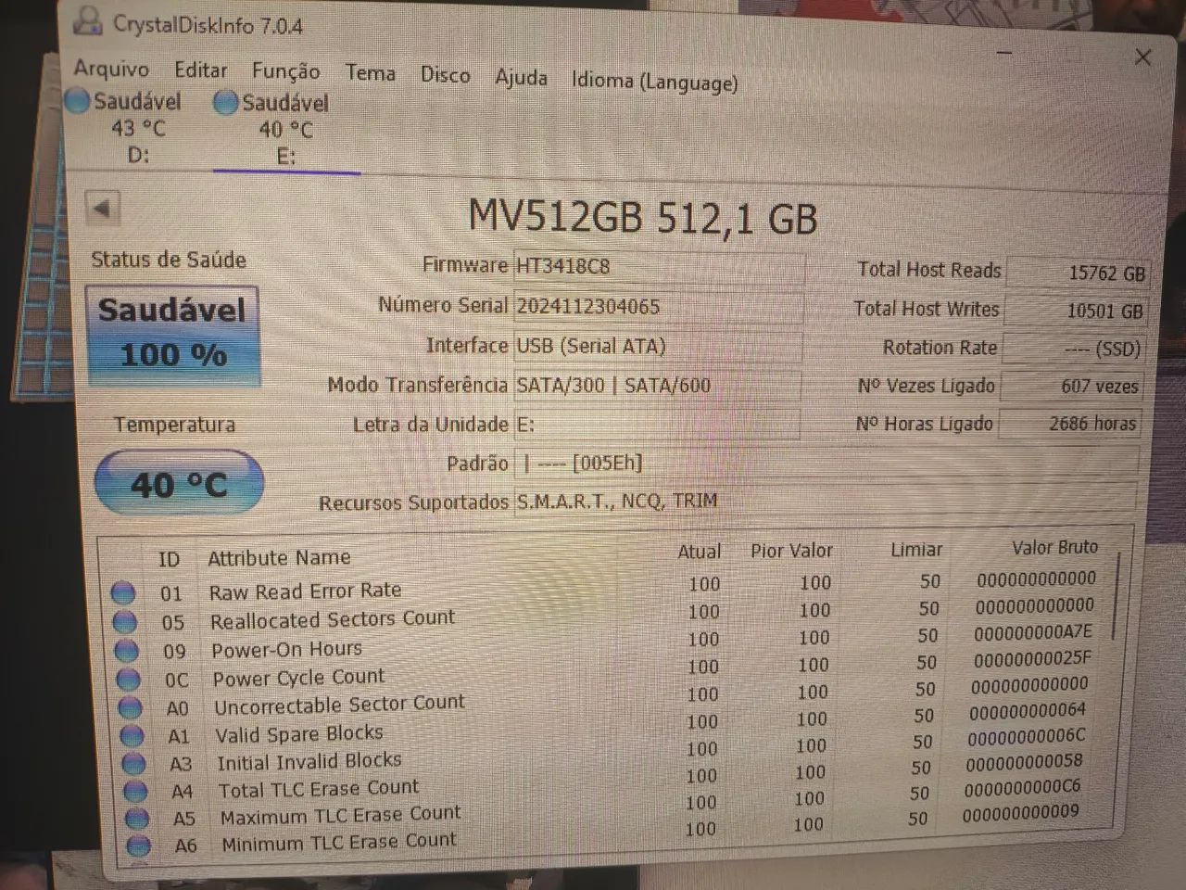Screen dimensions: 1186x890
Task: Click the Interface field USB (Serial ATA)
Action: click(x=658, y=347)
